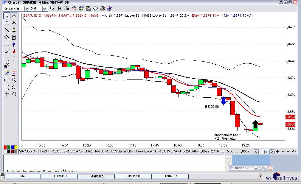This screenshot has height=184, width=301.
Task: Select the hand pan tool
Action: coord(7,23)
